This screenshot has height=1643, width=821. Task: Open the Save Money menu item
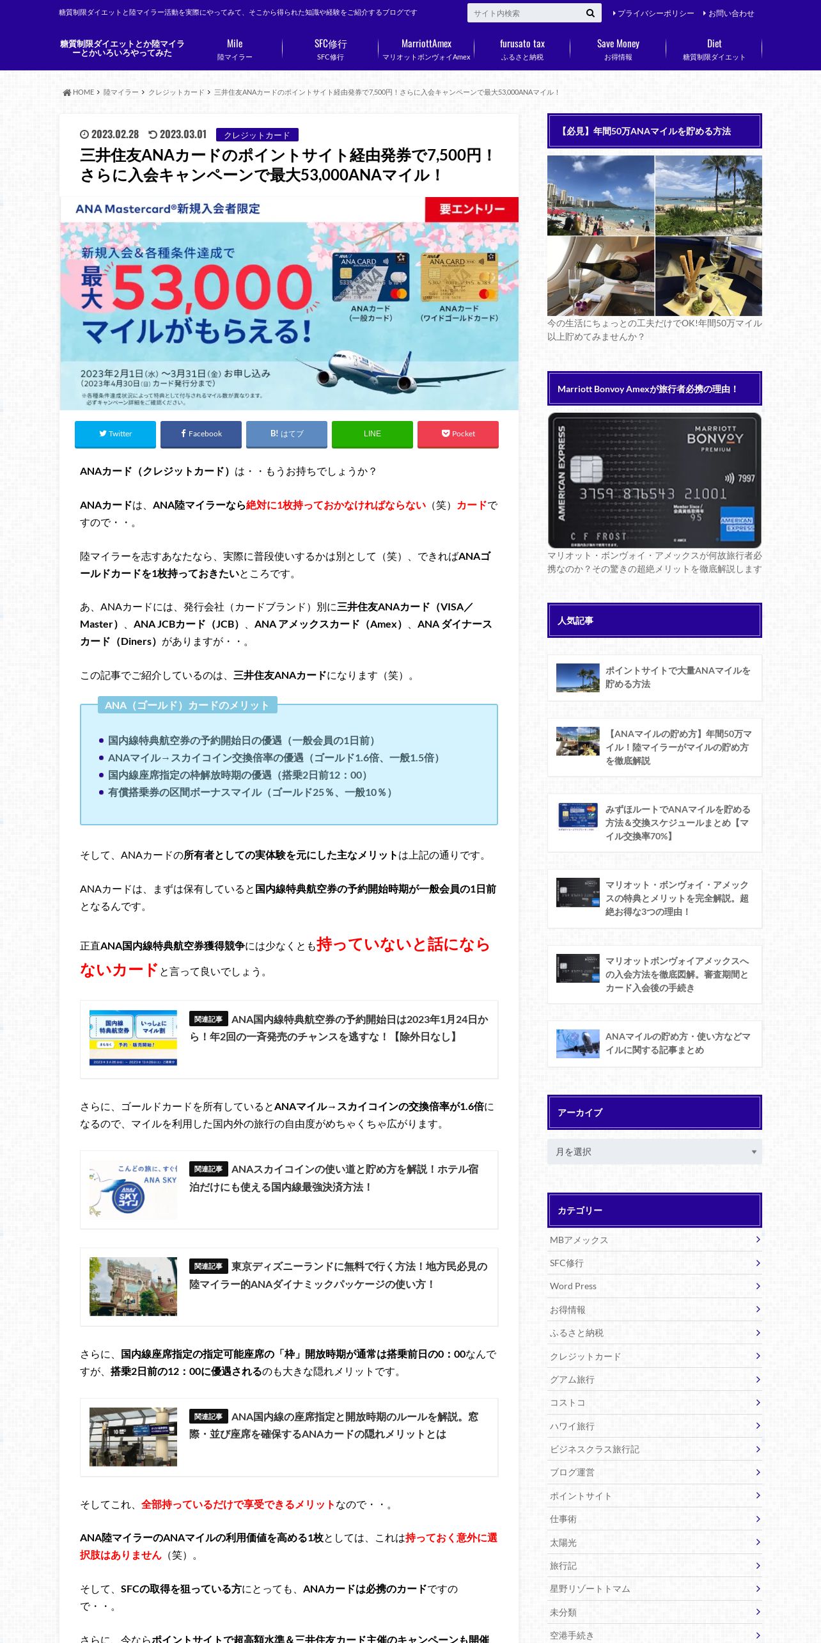click(618, 50)
